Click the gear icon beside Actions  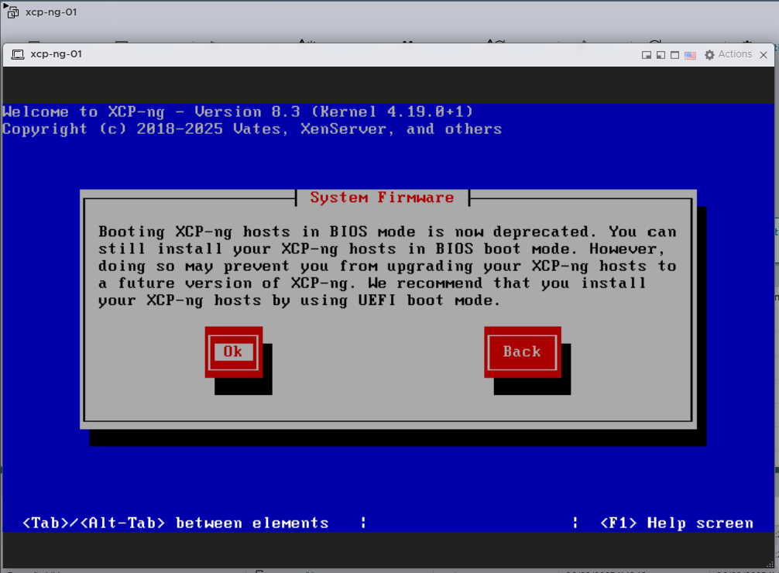709,55
